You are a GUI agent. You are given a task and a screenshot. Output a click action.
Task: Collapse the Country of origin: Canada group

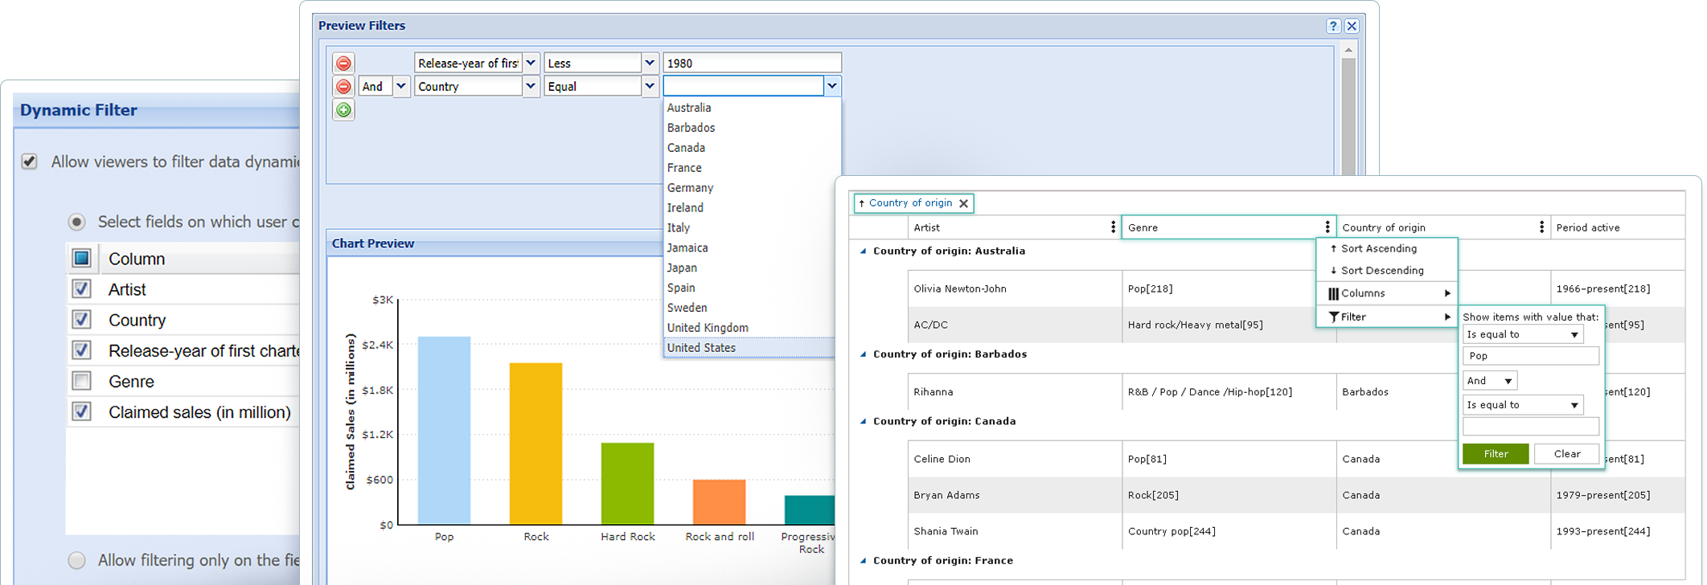[863, 422]
